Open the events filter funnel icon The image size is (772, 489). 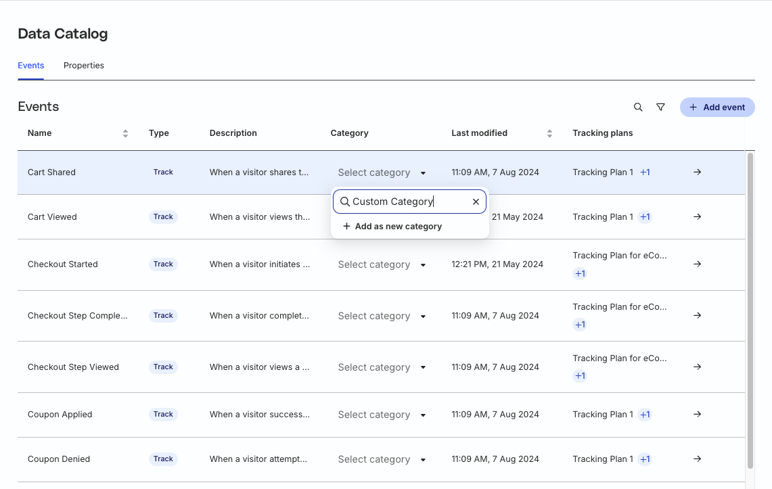click(x=660, y=108)
